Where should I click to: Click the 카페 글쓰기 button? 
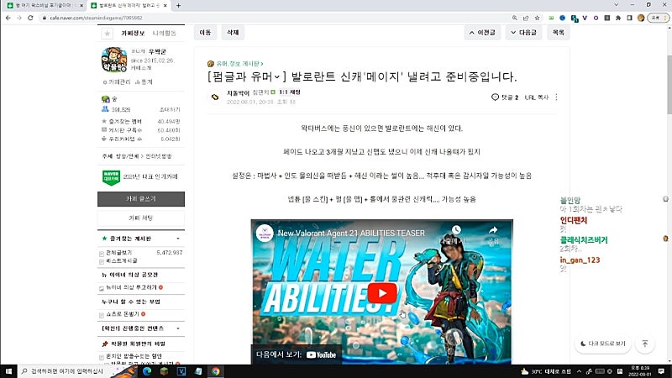(141, 199)
